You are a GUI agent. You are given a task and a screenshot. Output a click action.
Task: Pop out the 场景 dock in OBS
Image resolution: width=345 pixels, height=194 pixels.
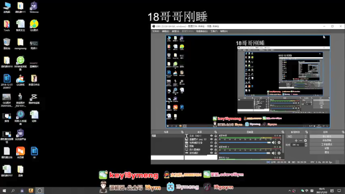coord(182,132)
